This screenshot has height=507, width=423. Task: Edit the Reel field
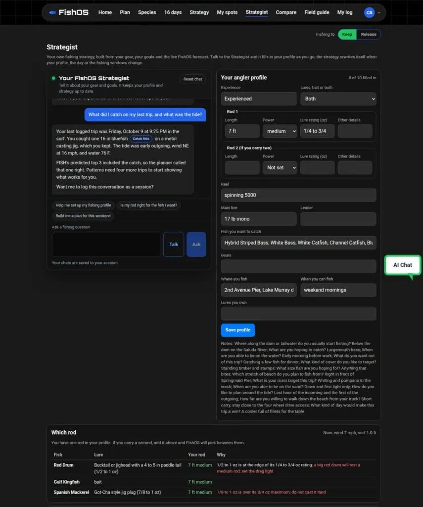[x=299, y=195]
